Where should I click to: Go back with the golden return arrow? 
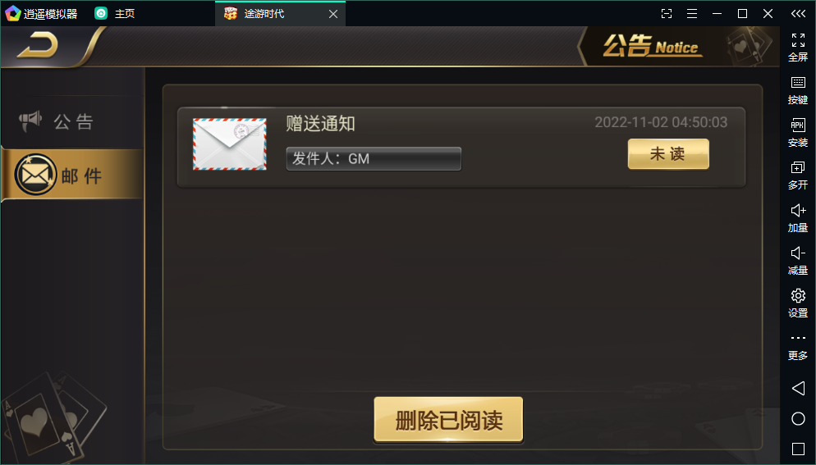38,45
